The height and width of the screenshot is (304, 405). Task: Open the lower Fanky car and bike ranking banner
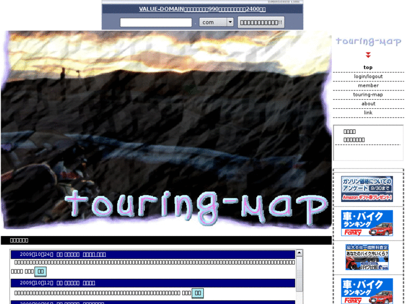coord(367,291)
